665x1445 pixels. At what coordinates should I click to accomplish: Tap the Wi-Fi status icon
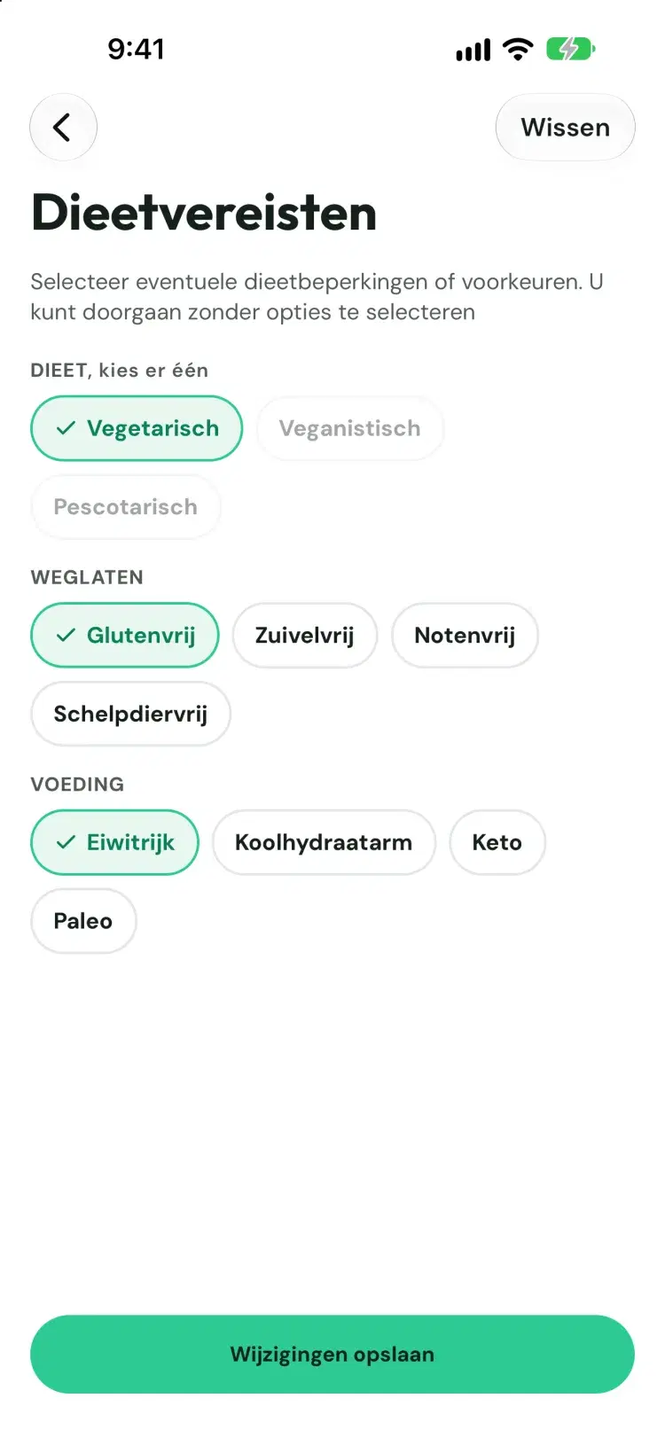(517, 49)
